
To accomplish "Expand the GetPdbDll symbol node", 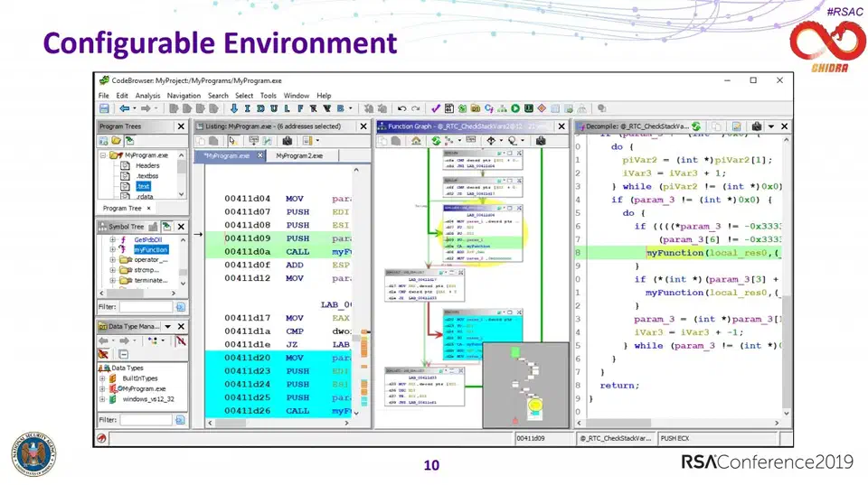I will pyautogui.click(x=112, y=240).
